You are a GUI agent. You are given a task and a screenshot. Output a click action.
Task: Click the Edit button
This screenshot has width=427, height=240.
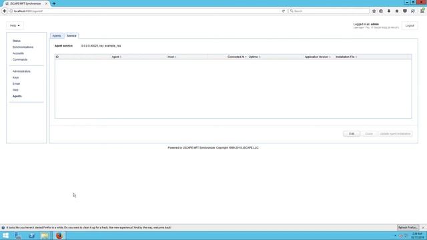[x=352, y=134]
